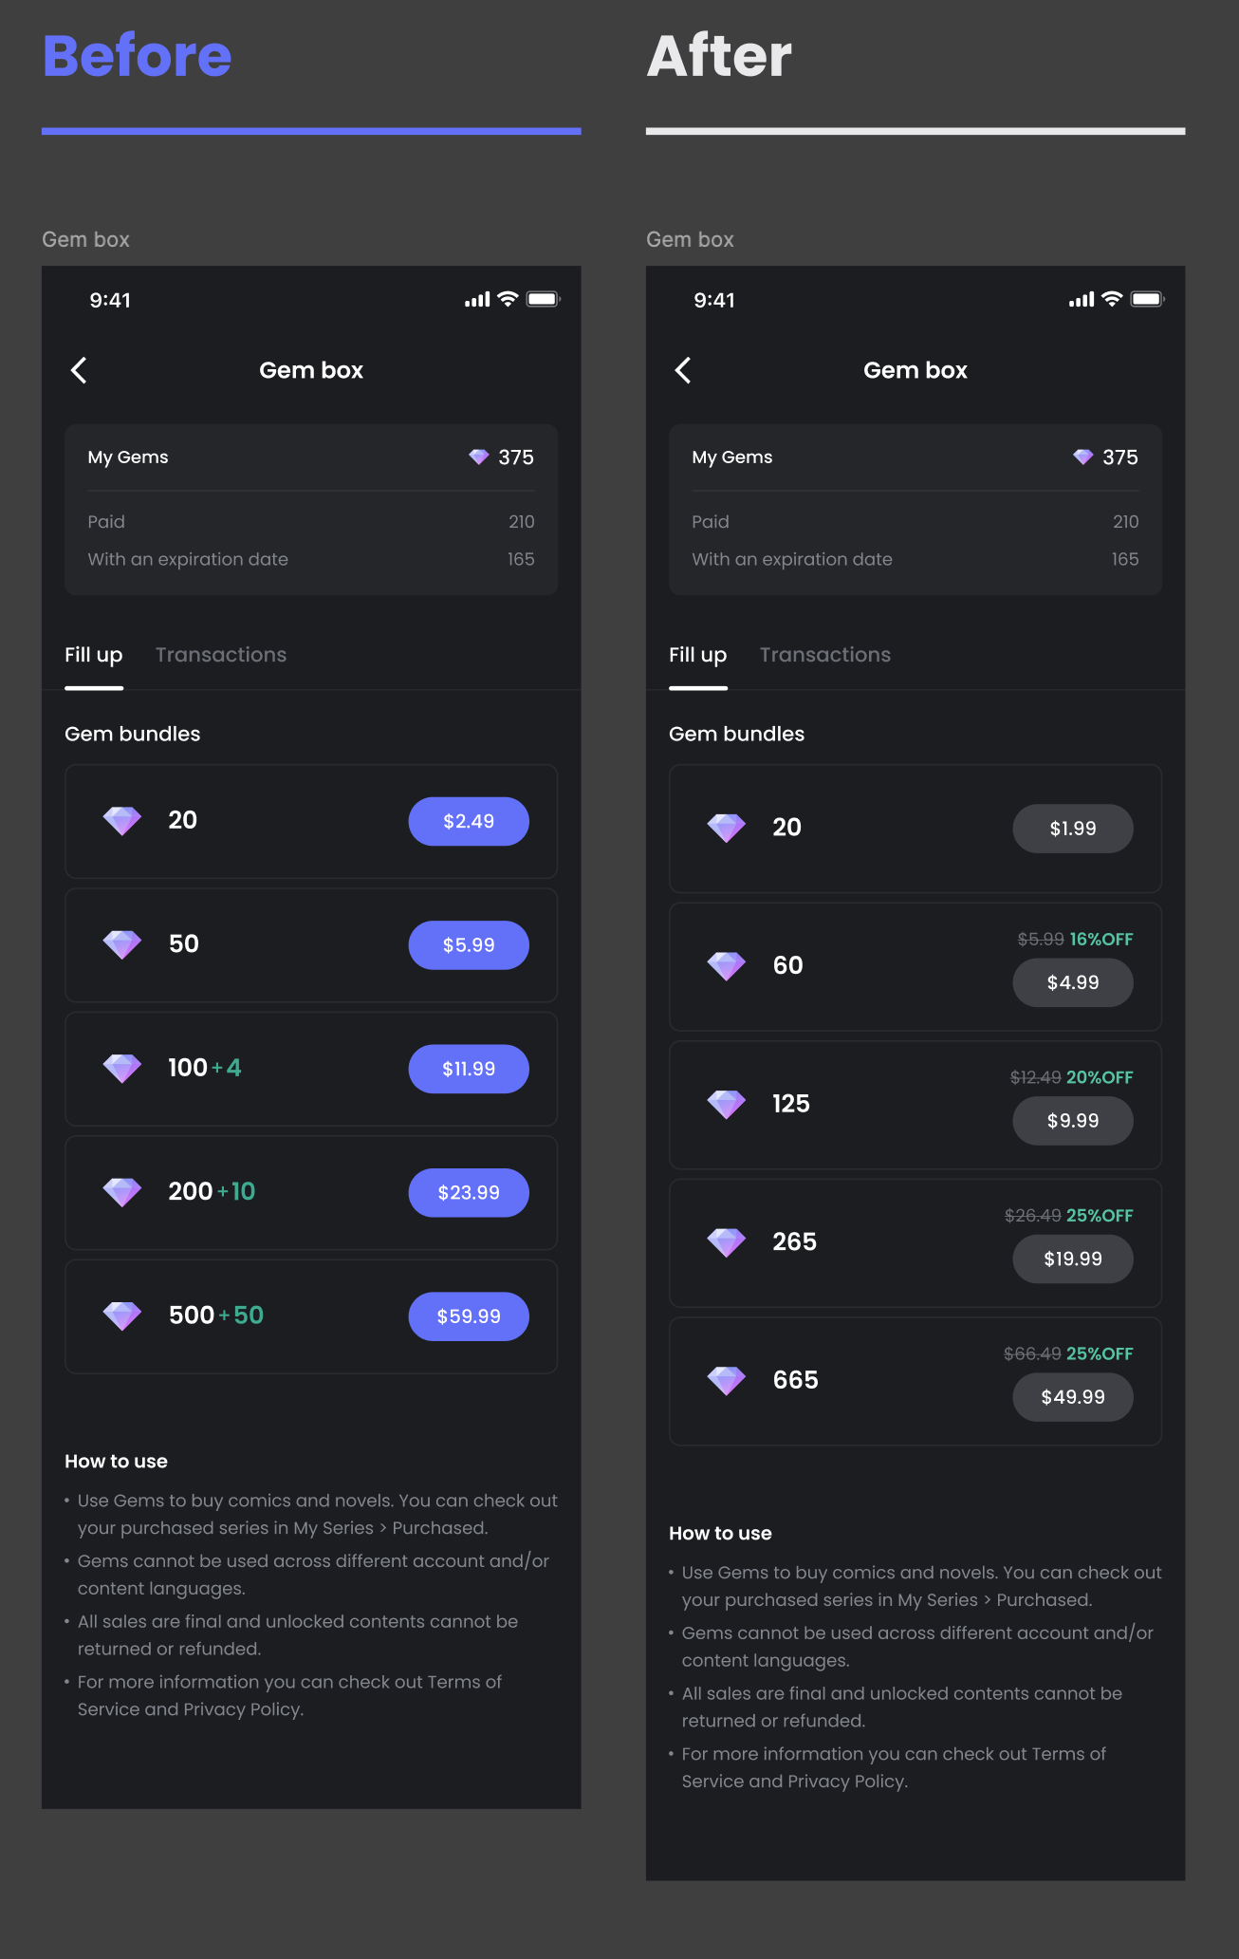Tap the gem icon of the 100+4 bundle

point(122,1069)
